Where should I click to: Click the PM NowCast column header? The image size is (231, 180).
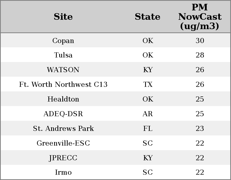tap(200, 17)
